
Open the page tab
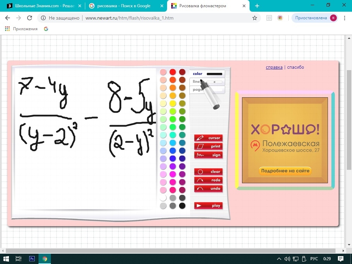[198, 90]
